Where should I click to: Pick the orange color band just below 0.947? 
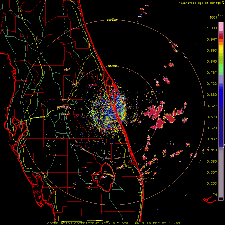tap(221, 40)
